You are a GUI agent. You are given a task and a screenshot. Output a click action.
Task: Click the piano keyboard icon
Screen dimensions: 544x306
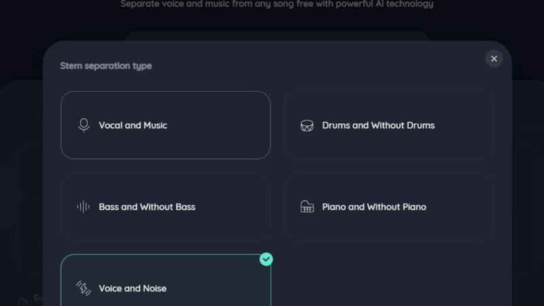[x=307, y=207]
